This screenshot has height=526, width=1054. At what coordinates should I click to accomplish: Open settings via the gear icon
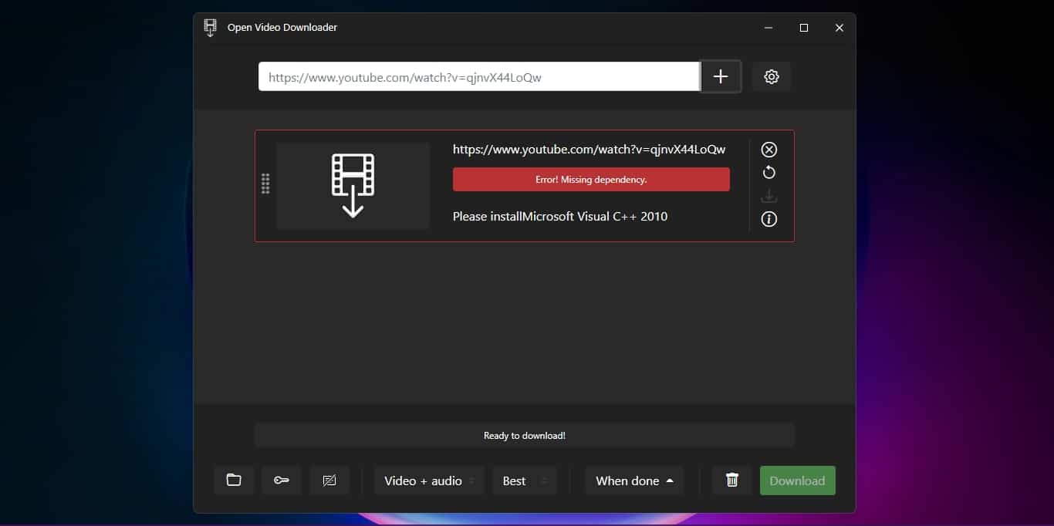[x=772, y=76]
